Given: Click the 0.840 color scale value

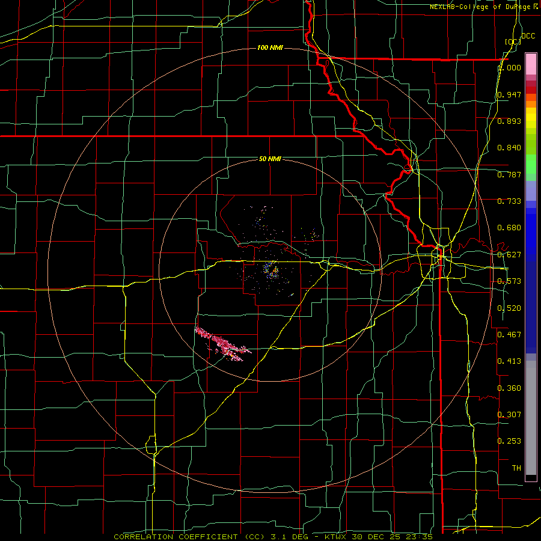Looking at the screenshot, I should [509, 148].
